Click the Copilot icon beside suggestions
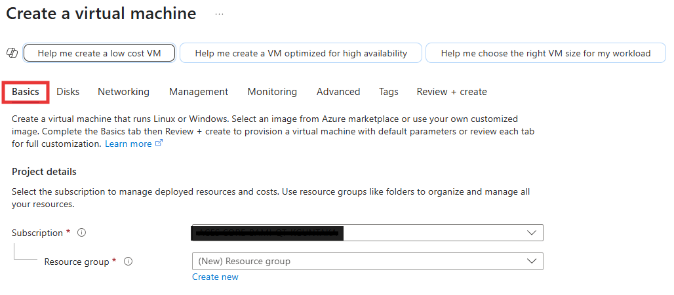Image resolution: width=674 pixels, height=295 pixels. tap(11, 53)
